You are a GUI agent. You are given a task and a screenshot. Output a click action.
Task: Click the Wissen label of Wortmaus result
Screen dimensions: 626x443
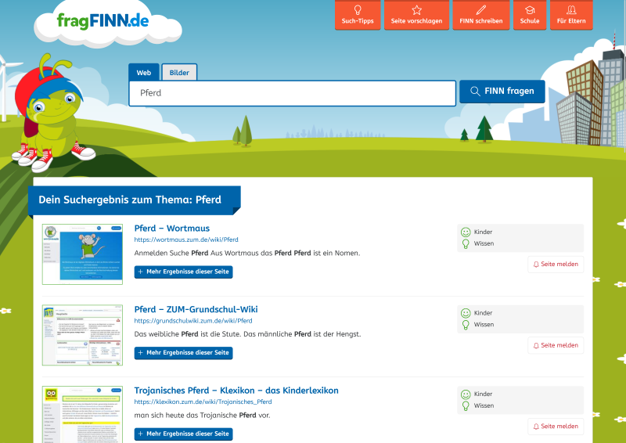tap(484, 243)
